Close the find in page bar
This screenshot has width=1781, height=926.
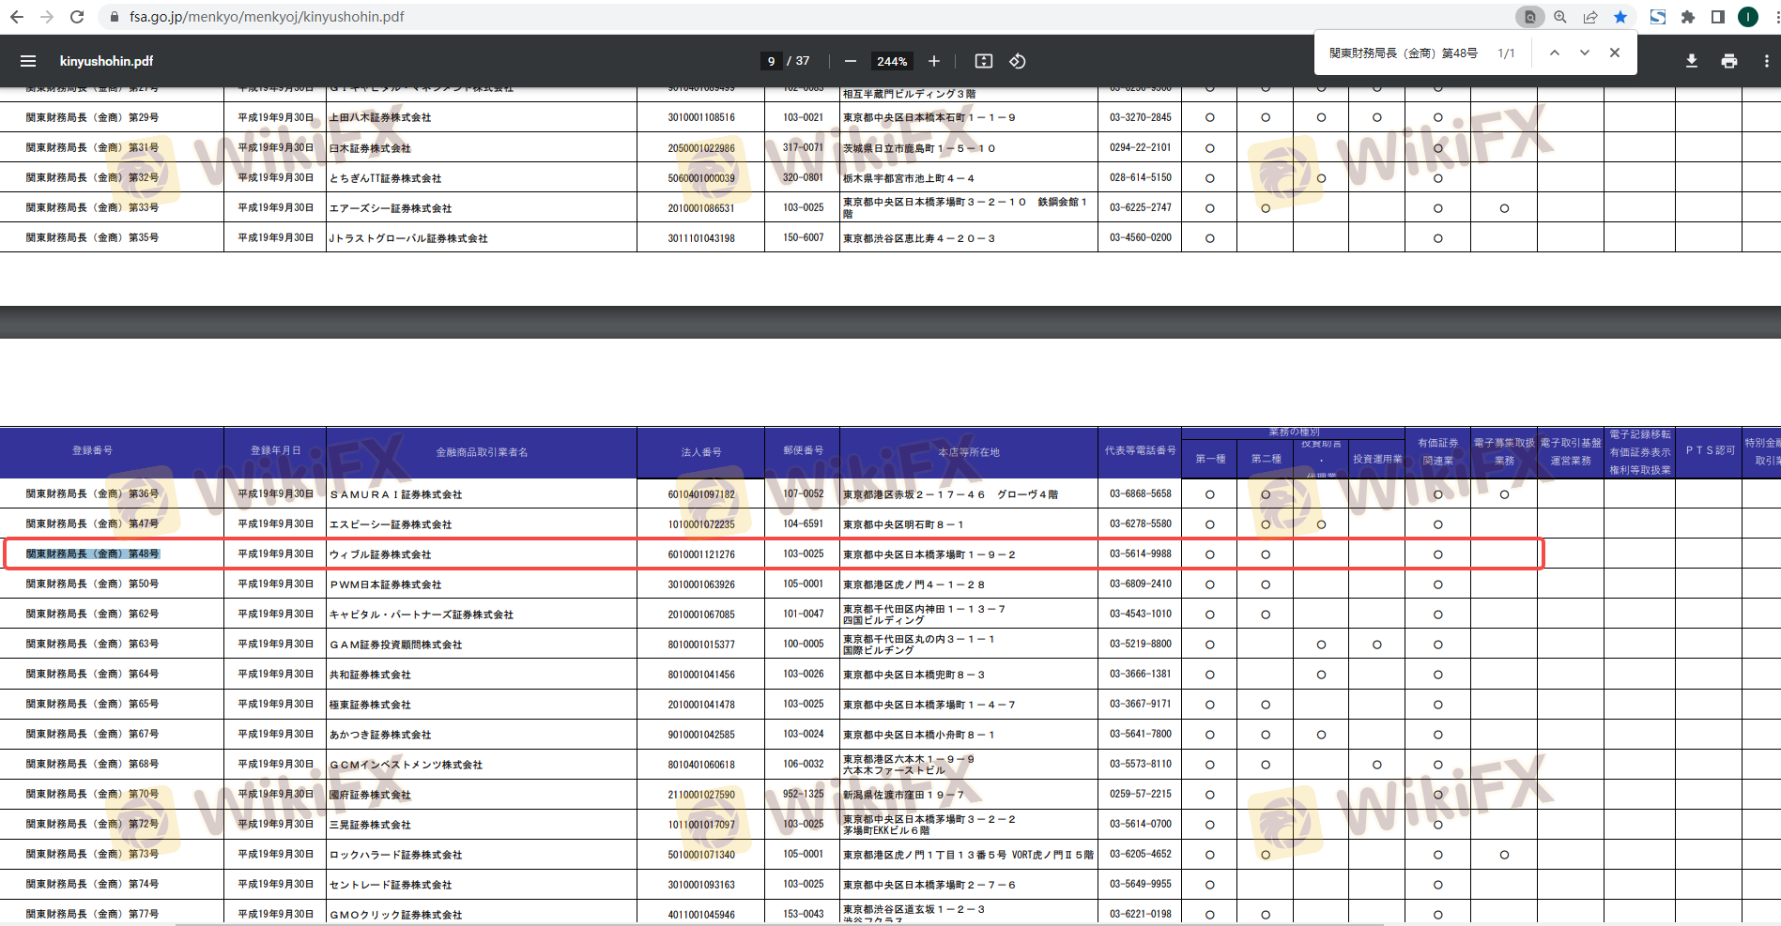pyautogui.click(x=1615, y=53)
